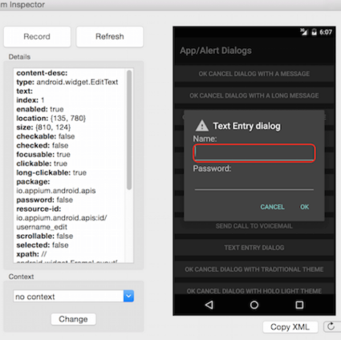341x340 pixels.
Task: Tap the Android home circle icon
Action: [x=254, y=305]
